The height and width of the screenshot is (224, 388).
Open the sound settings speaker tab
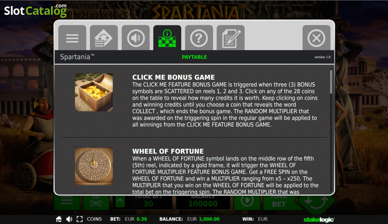click(x=135, y=38)
